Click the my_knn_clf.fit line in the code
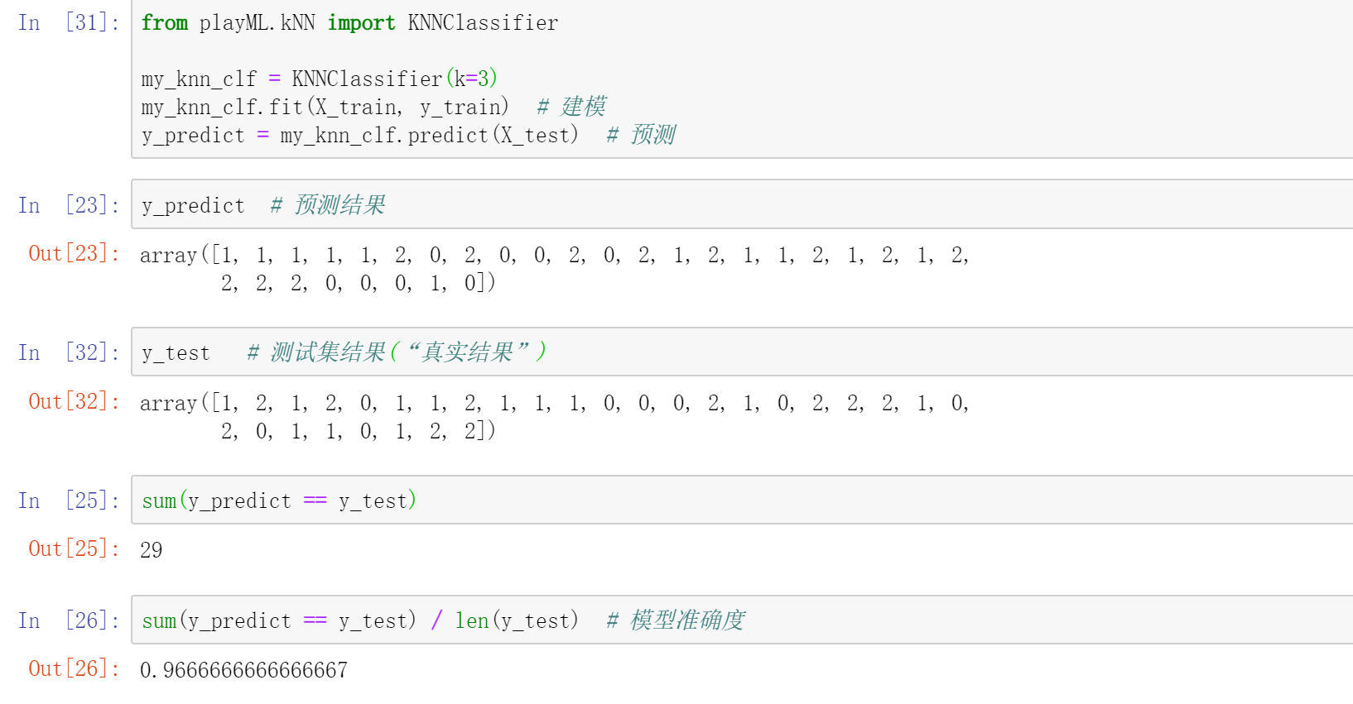The image size is (1353, 704). (325, 108)
